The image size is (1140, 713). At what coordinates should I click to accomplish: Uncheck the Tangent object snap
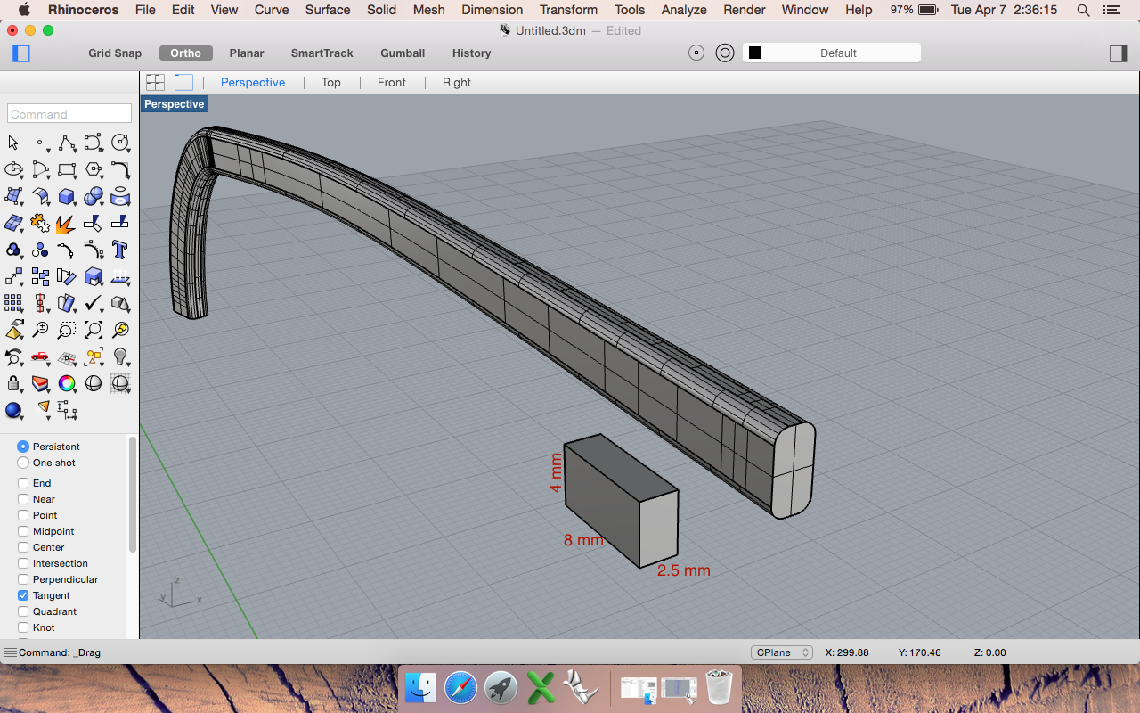[x=23, y=595]
